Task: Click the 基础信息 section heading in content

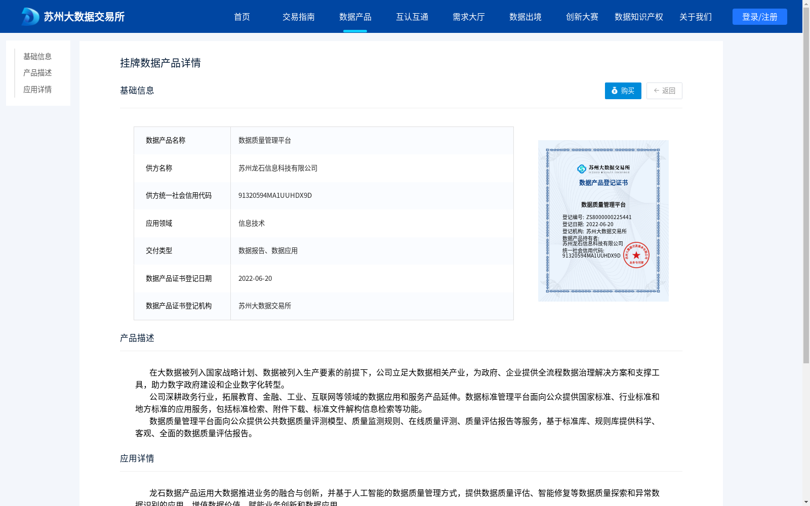Action: tap(137, 91)
